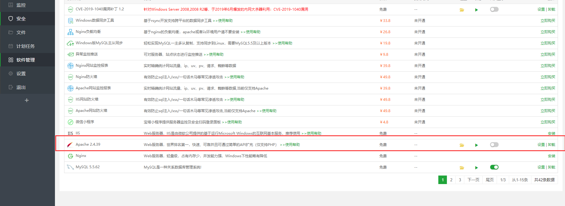Click 退出 in the sidebar

pos(27,87)
